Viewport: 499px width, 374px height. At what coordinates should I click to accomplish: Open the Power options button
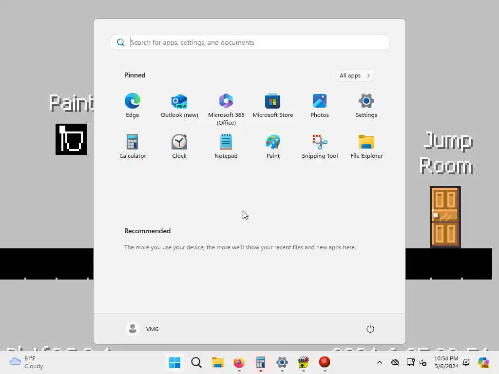pyautogui.click(x=370, y=329)
